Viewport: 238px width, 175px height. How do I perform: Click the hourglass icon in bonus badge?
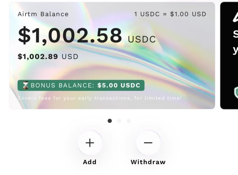pyautogui.click(x=26, y=85)
